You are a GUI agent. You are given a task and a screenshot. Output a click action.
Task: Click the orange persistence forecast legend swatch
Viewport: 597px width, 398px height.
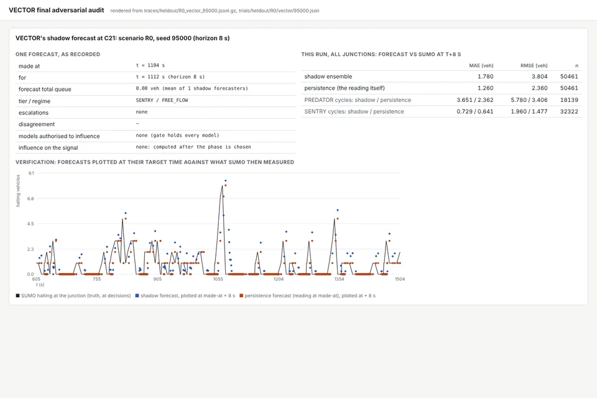(241, 295)
